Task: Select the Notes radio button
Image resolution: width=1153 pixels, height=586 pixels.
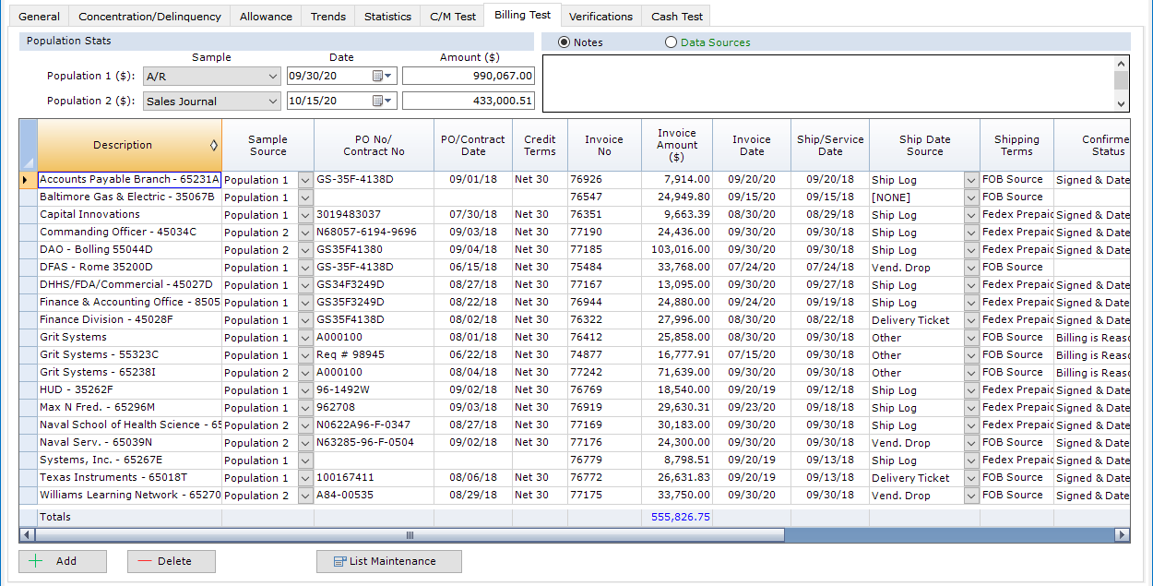Action: pyautogui.click(x=564, y=42)
